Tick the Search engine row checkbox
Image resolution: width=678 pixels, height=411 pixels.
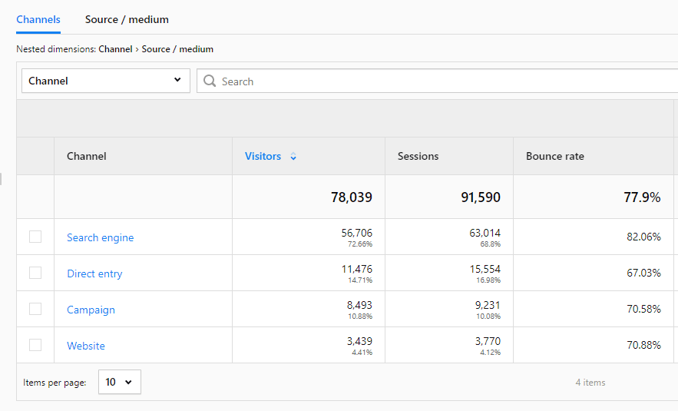[x=35, y=237]
